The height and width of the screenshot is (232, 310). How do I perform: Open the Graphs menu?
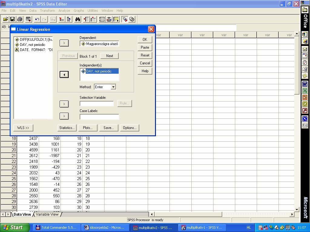tap(79, 11)
